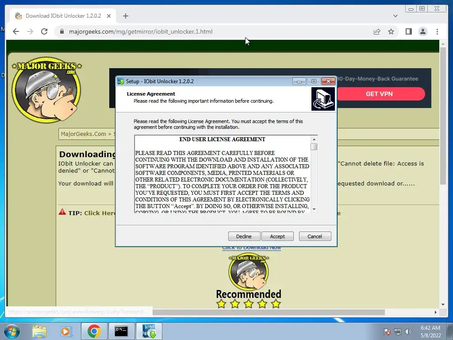Open Command Prompt taskbar item
The height and width of the screenshot is (340, 453).
(x=121, y=331)
